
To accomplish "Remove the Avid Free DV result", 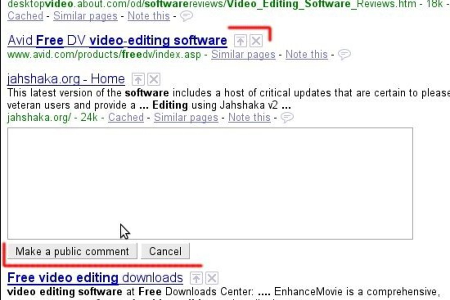I will [x=256, y=41].
